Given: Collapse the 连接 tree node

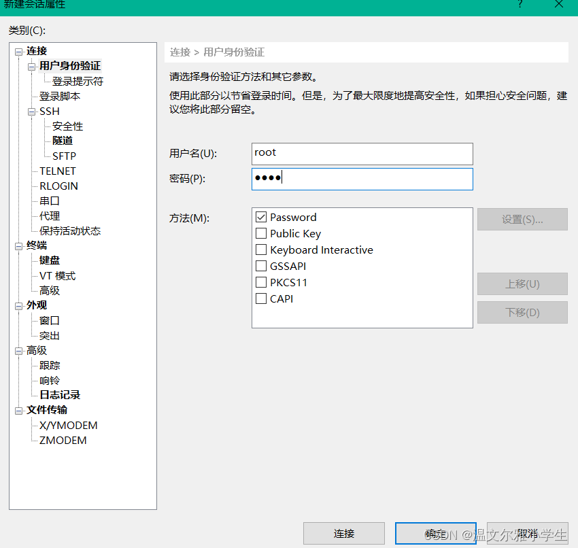Looking at the screenshot, I should tap(18, 52).
